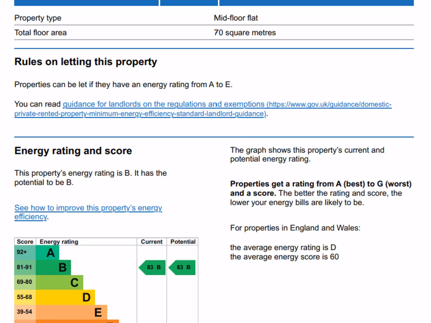Click the 55-68 score range cell
Image resolution: width=431 pixels, height=323 pixels.
[x=25, y=297]
